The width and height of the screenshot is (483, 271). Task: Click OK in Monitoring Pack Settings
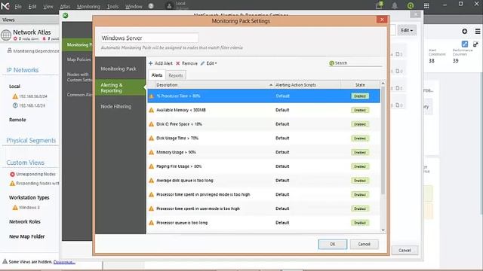pos(332,244)
